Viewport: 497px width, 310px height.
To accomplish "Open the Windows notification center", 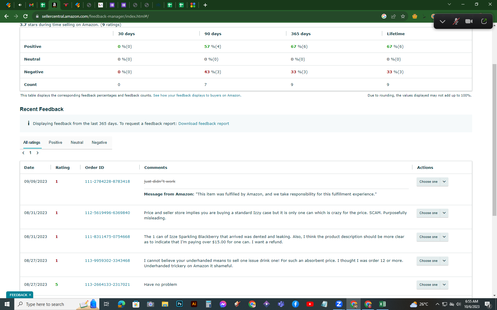I will tap(488, 304).
